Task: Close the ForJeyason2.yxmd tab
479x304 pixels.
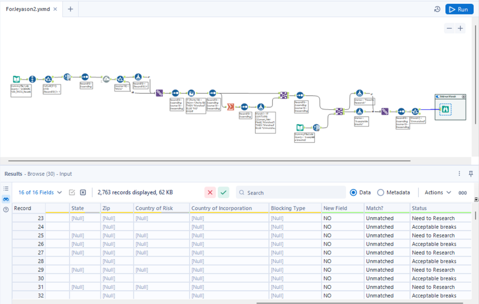Action: point(55,9)
